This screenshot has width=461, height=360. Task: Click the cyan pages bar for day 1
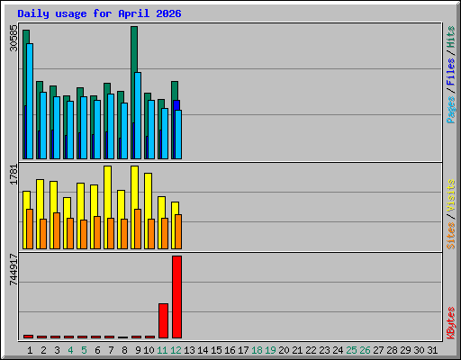[x=30, y=101]
